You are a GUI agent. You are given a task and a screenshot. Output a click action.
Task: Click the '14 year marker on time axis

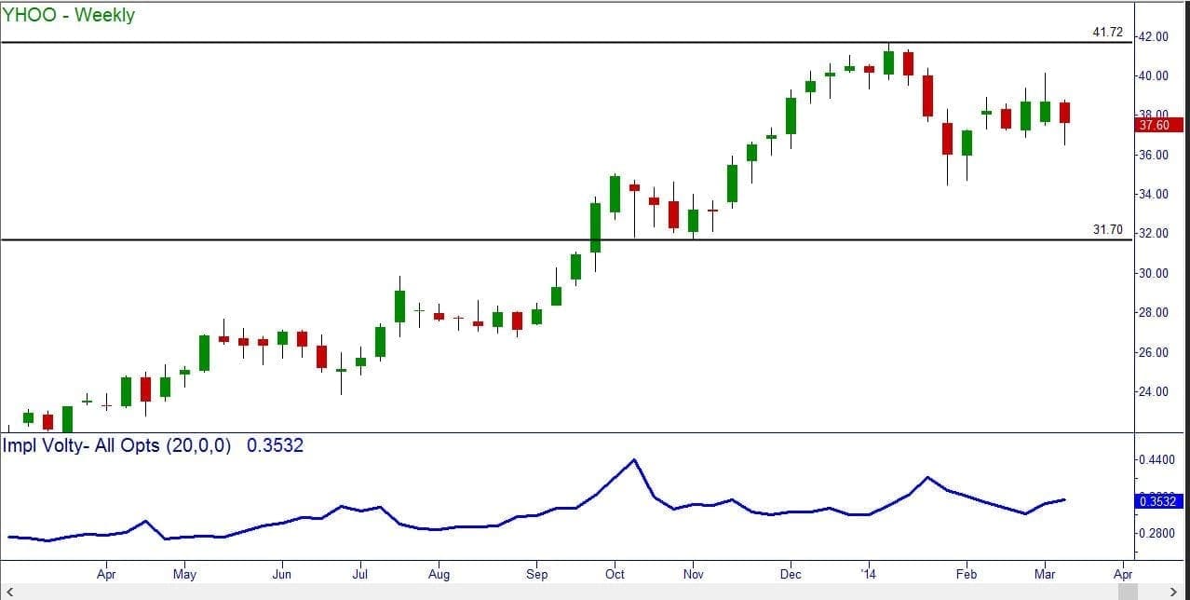[868, 575]
